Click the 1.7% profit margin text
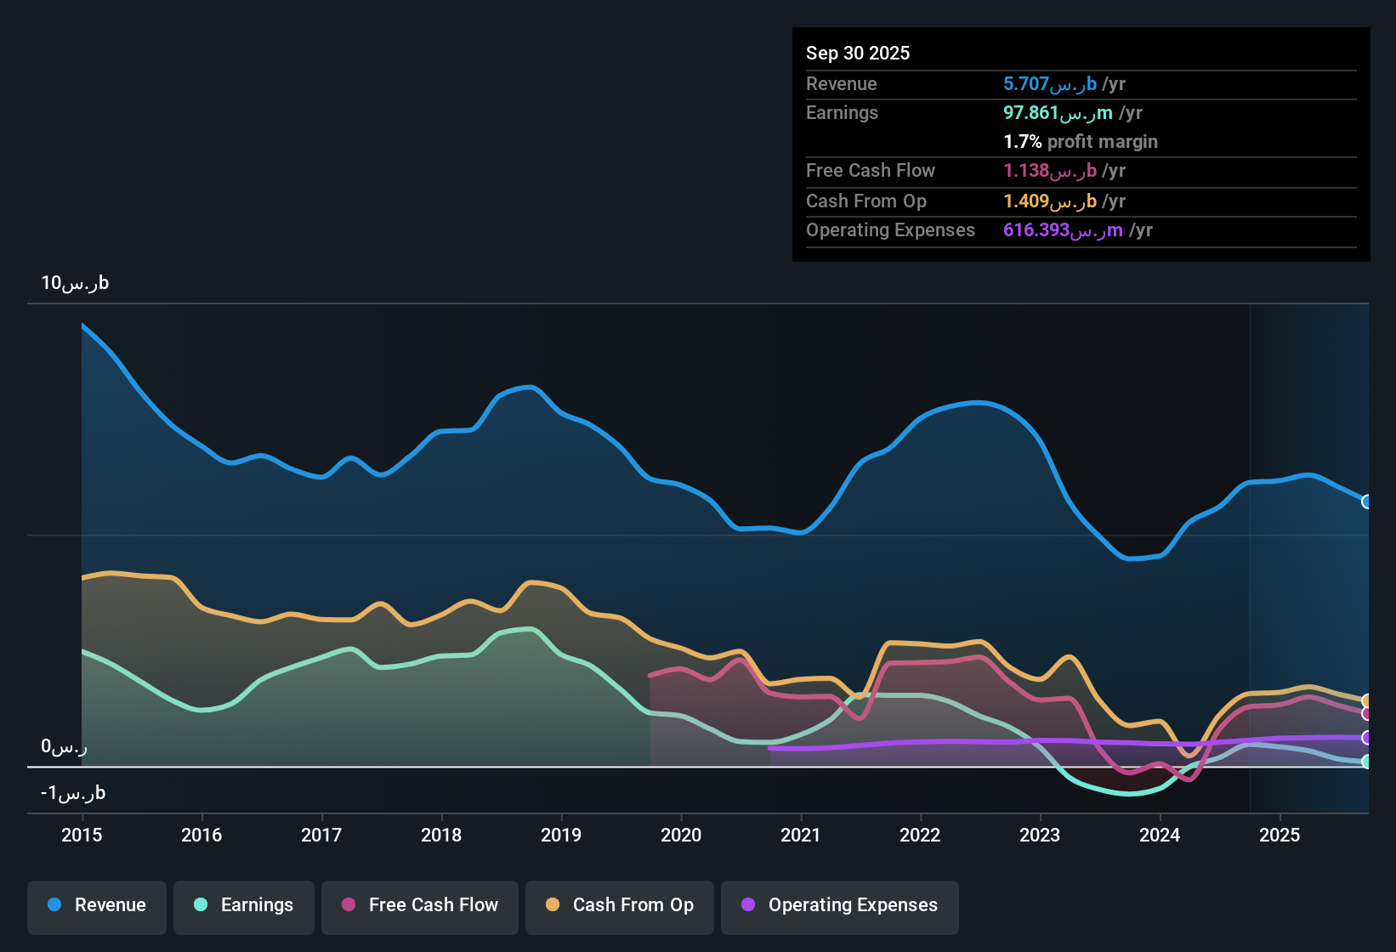 coord(1080,142)
